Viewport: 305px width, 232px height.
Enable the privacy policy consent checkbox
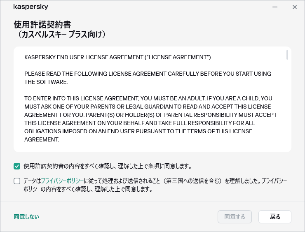tap(17, 181)
